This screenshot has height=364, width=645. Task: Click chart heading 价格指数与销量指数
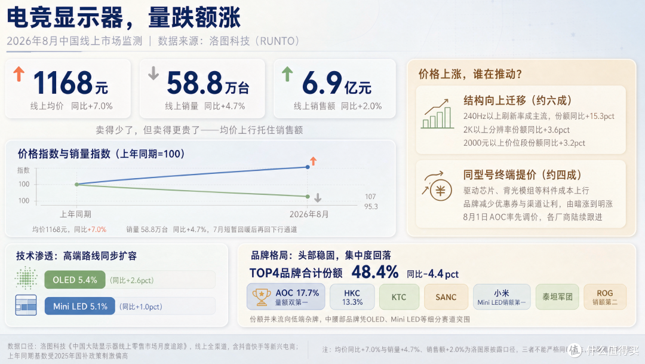(x=101, y=154)
